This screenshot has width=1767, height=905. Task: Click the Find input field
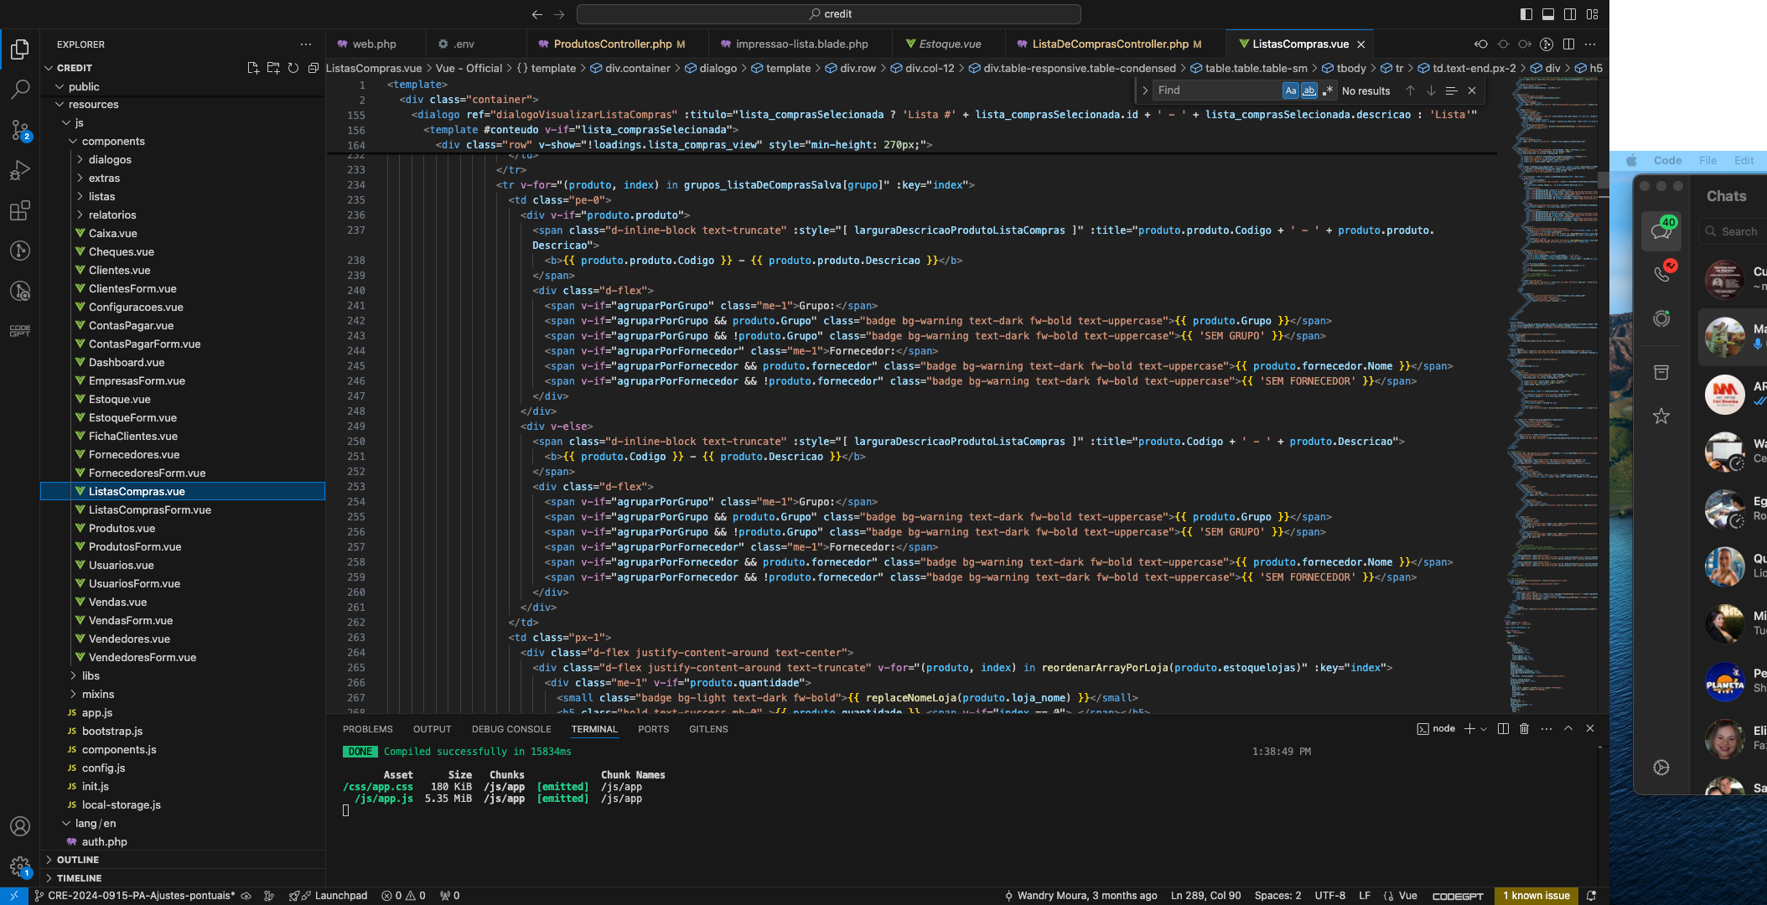click(1215, 90)
